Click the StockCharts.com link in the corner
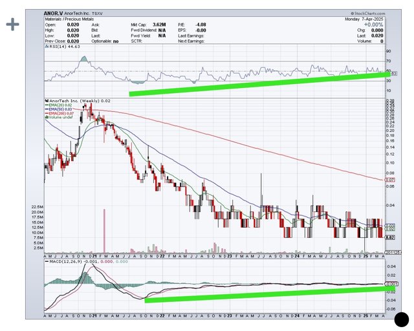 click(x=368, y=13)
